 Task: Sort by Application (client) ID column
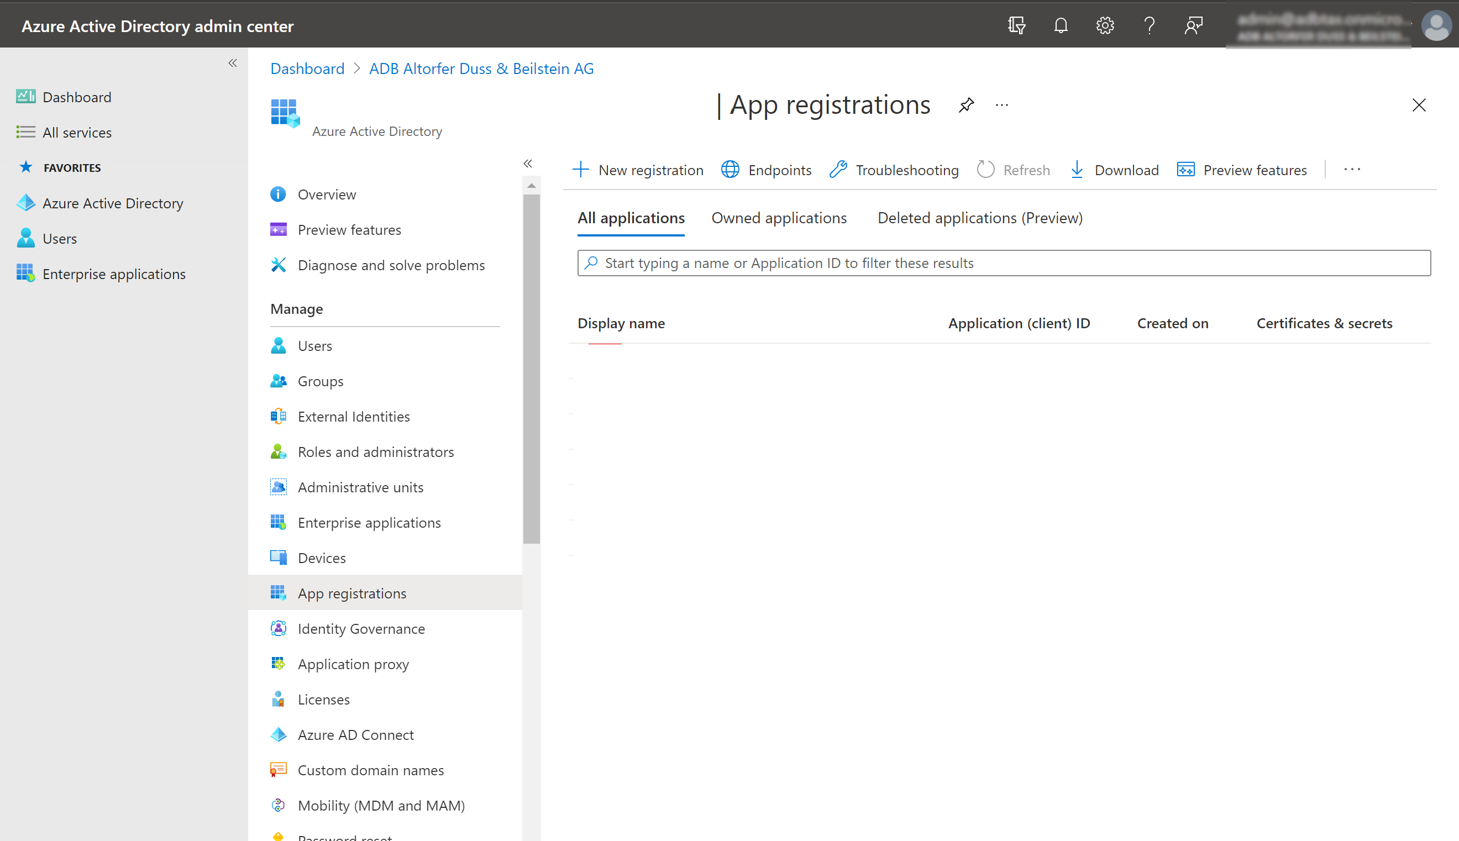click(1019, 323)
